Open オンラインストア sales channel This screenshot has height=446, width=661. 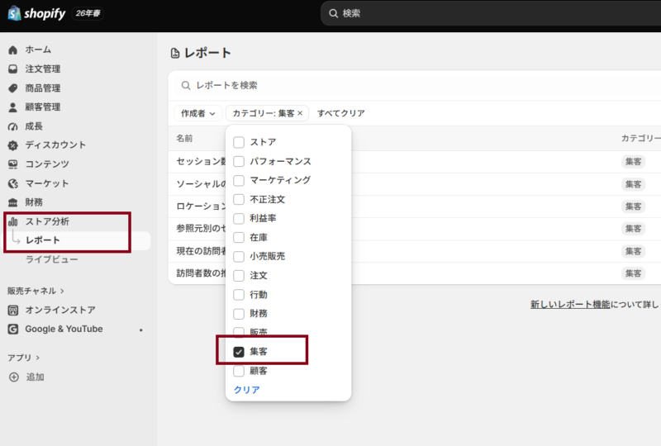pyautogui.click(x=60, y=311)
